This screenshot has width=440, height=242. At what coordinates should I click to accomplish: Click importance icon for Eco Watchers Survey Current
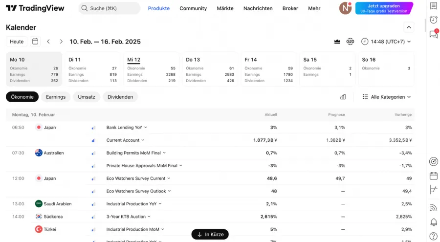(x=93, y=178)
